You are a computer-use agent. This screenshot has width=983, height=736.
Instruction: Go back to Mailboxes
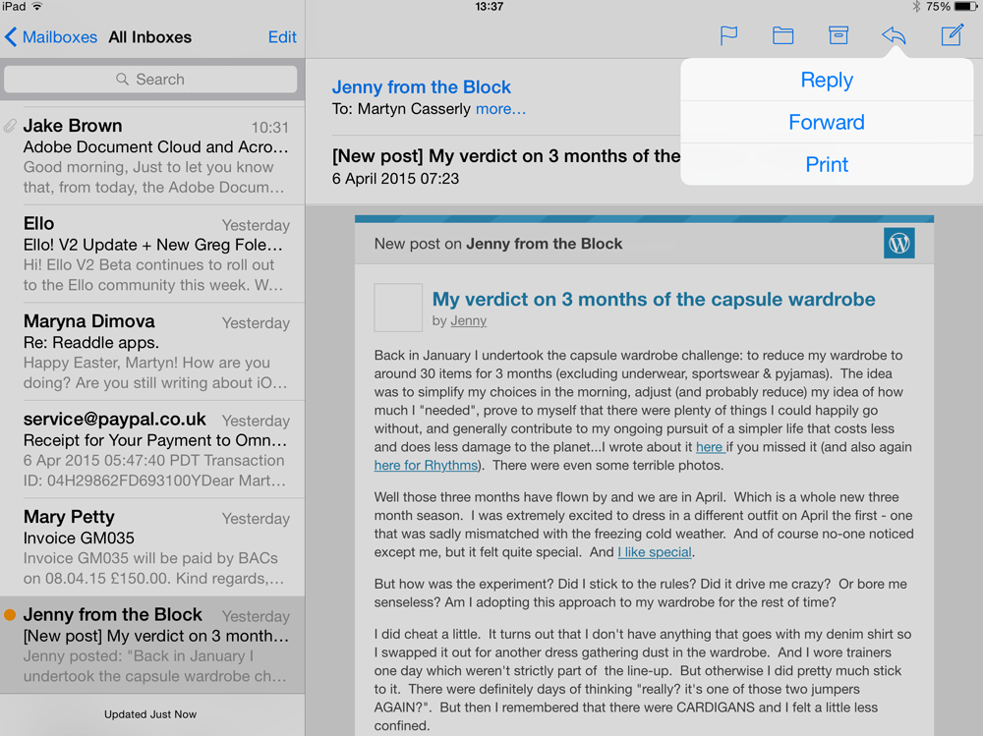point(47,36)
